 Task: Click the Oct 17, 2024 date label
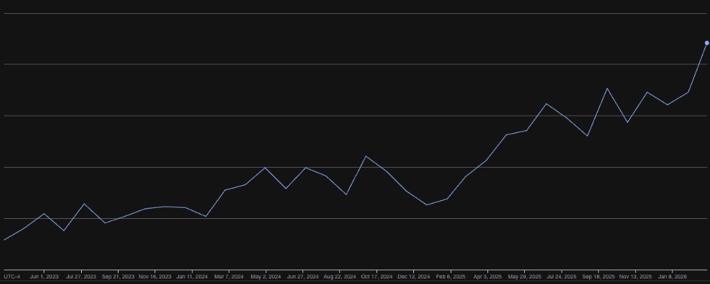[x=376, y=276]
